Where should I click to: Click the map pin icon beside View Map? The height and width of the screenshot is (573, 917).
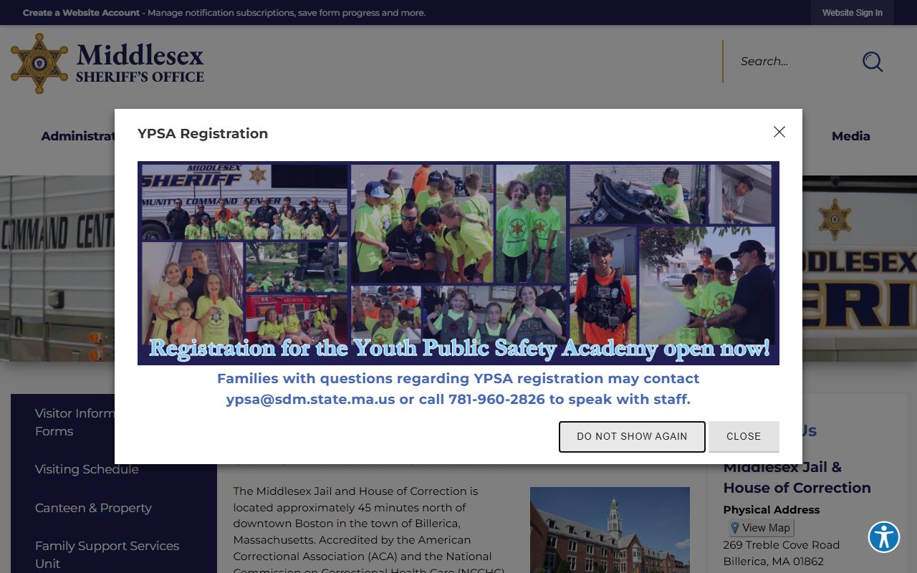click(x=734, y=528)
